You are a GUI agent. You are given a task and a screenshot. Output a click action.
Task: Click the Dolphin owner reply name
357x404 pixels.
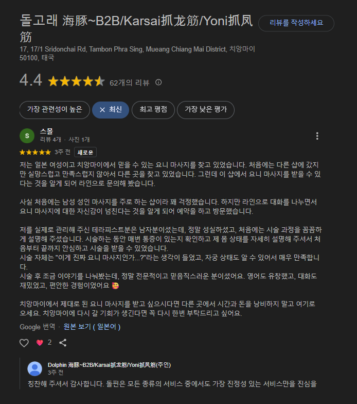109,365
